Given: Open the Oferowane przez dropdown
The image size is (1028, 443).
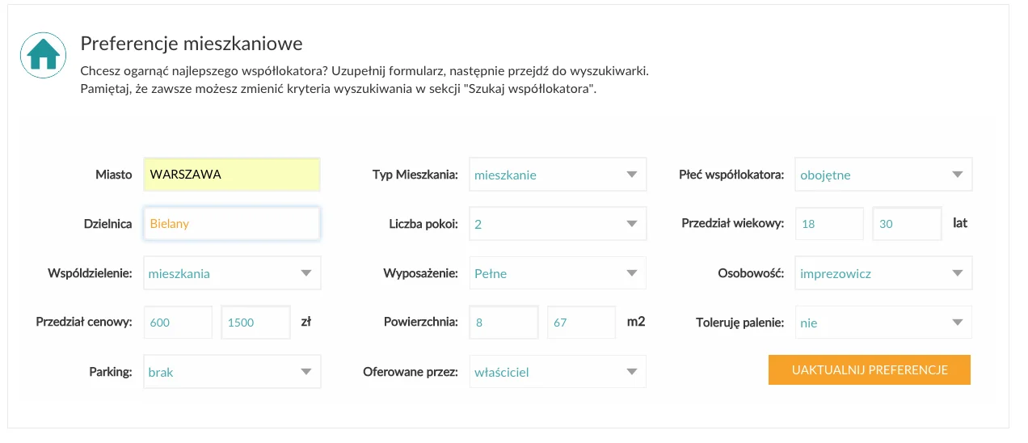Looking at the screenshot, I should coord(558,372).
